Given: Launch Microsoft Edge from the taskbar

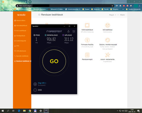Looking at the screenshot, I should click(x=19, y=111).
